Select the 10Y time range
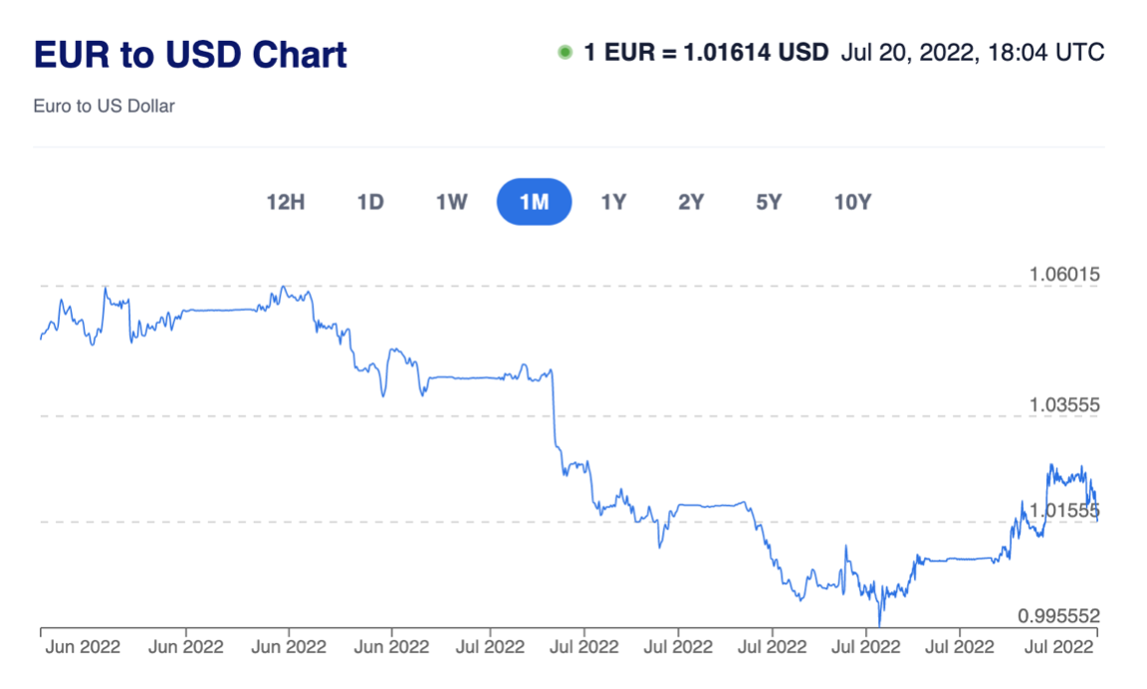This screenshot has width=1147, height=689. pos(852,202)
